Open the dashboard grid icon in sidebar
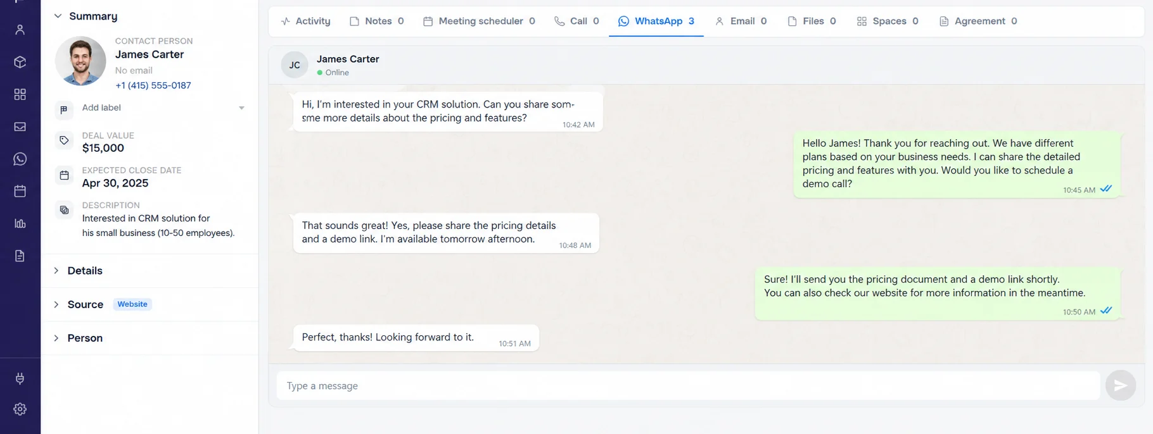 [x=20, y=94]
